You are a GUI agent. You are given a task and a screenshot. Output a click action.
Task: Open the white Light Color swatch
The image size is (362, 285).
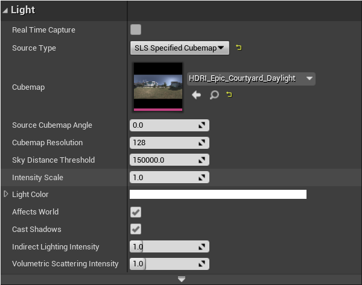218,195
